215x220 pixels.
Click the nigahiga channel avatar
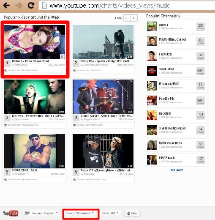(152, 56)
